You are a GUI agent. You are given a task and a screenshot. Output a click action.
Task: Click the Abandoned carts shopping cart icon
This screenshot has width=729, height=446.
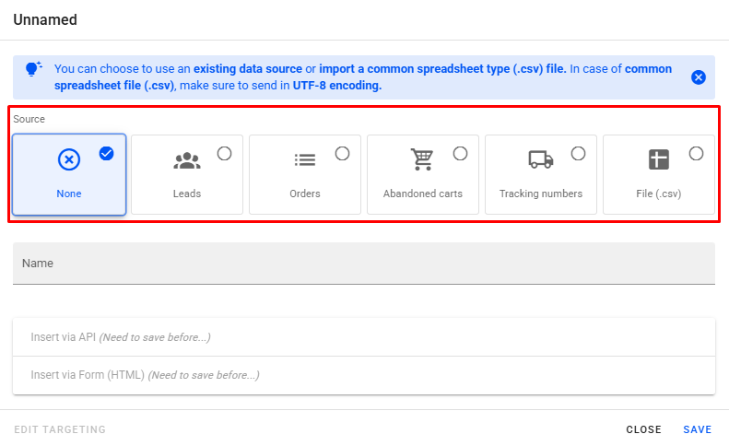tap(422, 159)
